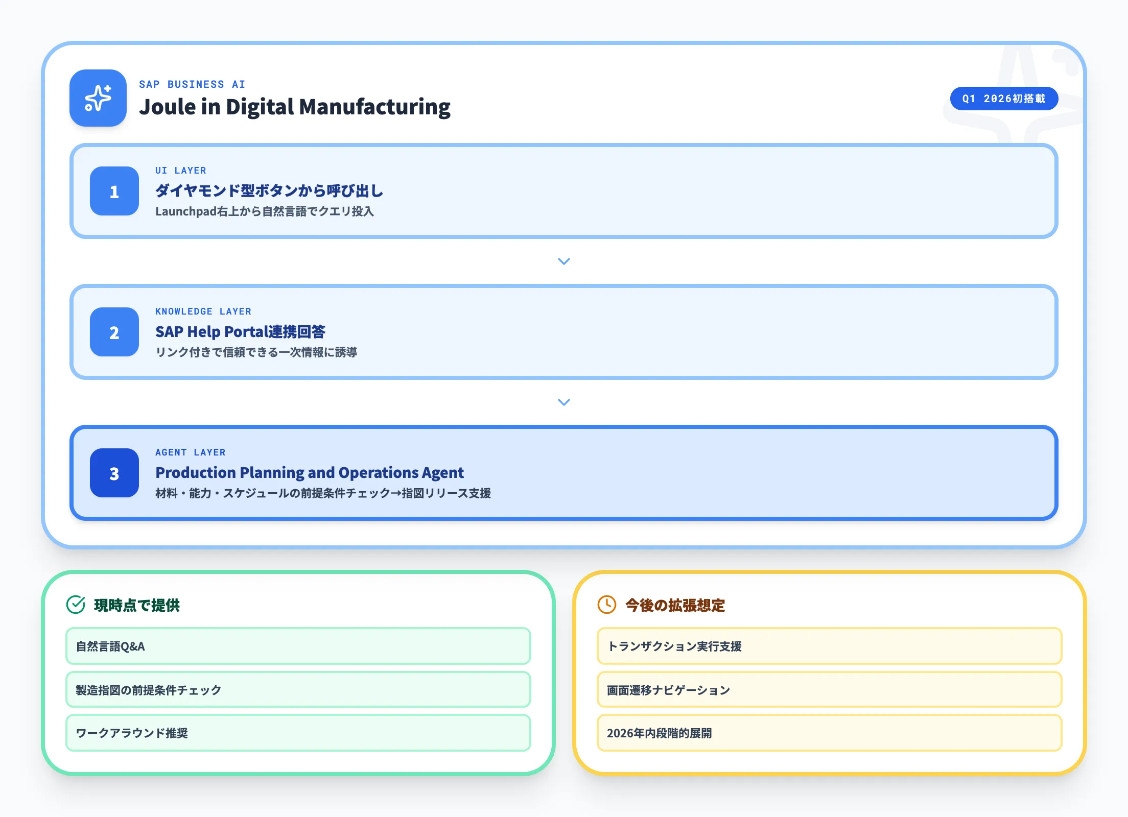Open the SAP Help Portal連携回答 link
Screen dimensions: 1128x817
click(242, 332)
